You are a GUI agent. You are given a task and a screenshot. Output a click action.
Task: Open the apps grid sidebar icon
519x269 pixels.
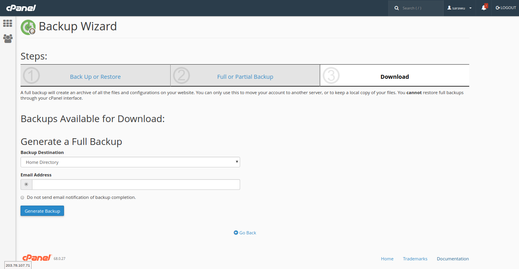pyautogui.click(x=8, y=23)
